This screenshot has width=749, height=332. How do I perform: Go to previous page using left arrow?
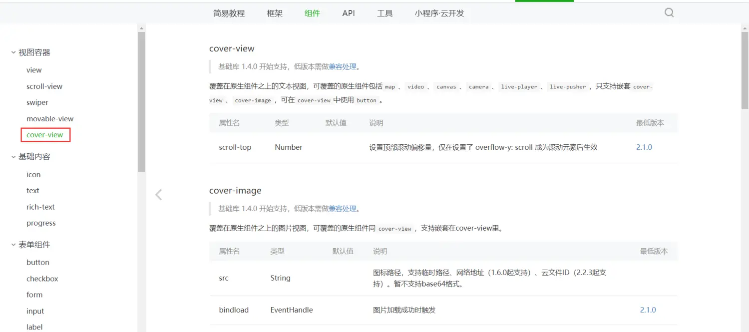point(158,195)
